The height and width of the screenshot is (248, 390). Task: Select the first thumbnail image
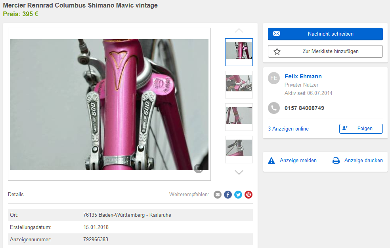(239, 52)
